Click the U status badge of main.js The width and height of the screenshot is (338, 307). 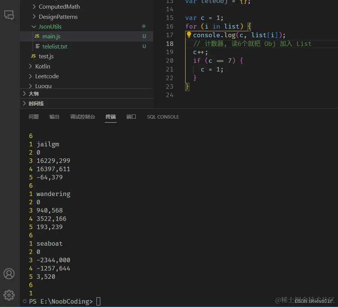144,36
